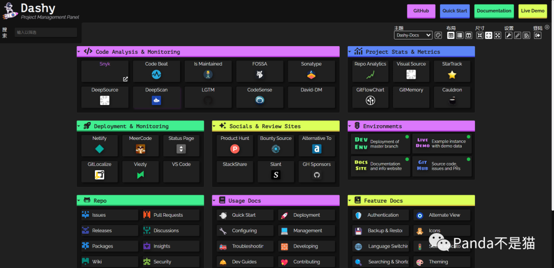Enter edit mode via pencil icon
This screenshot has width=554, height=268.
pyautogui.click(x=518, y=35)
